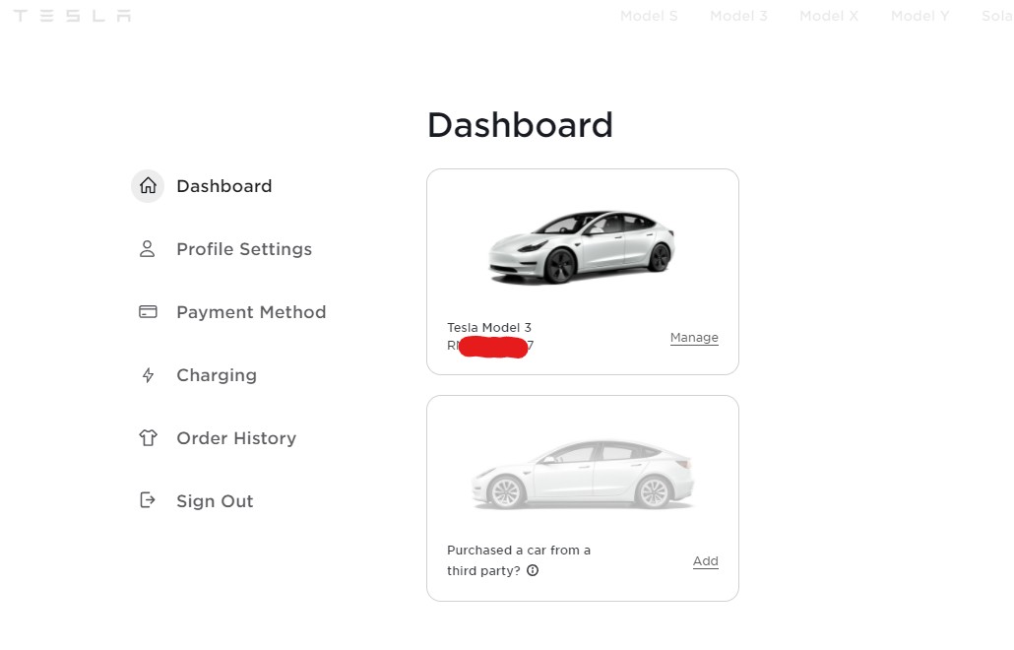
Task: Click the Charging lightning bolt icon
Action: (148, 375)
